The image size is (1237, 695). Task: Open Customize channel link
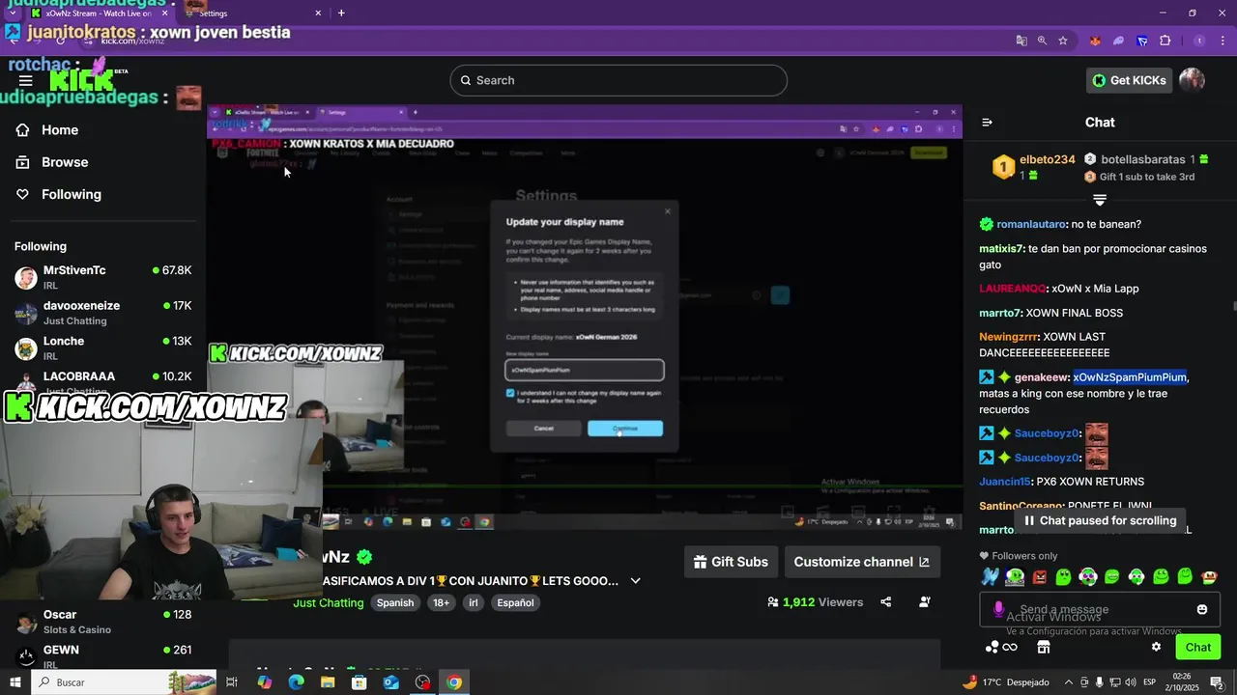click(861, 562)
